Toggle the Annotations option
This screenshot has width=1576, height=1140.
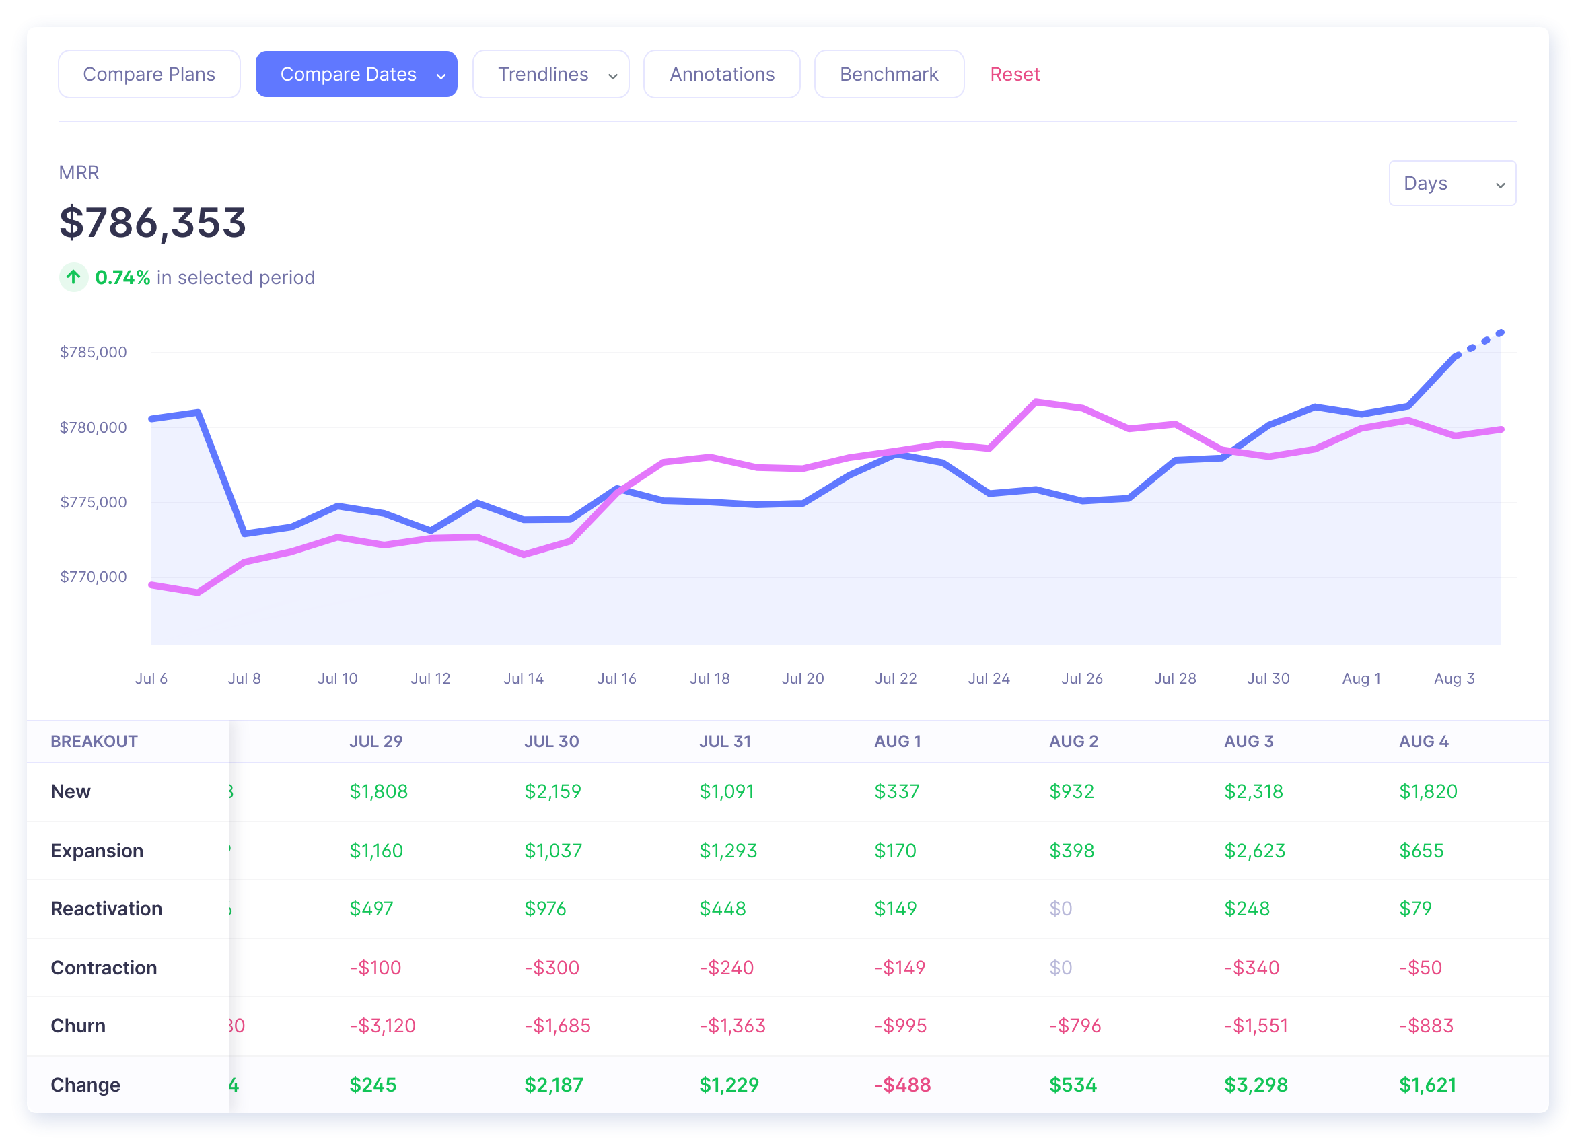pos(721,73)
